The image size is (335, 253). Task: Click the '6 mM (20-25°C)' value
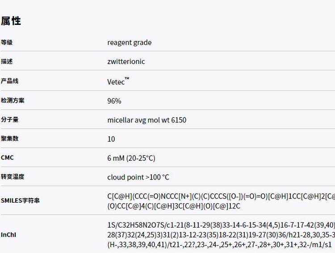[x=131, y=158]
